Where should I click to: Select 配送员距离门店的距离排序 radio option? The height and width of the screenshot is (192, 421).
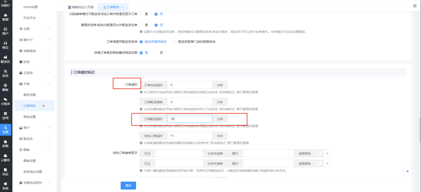tap(174, 42)
